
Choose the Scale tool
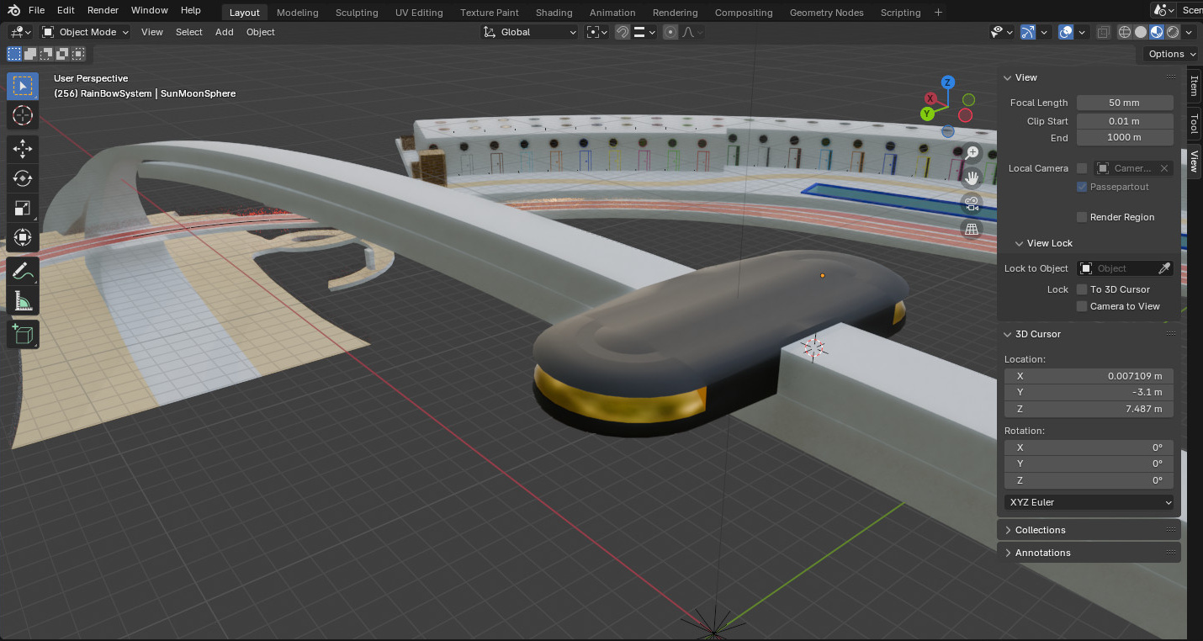point(23,208)
